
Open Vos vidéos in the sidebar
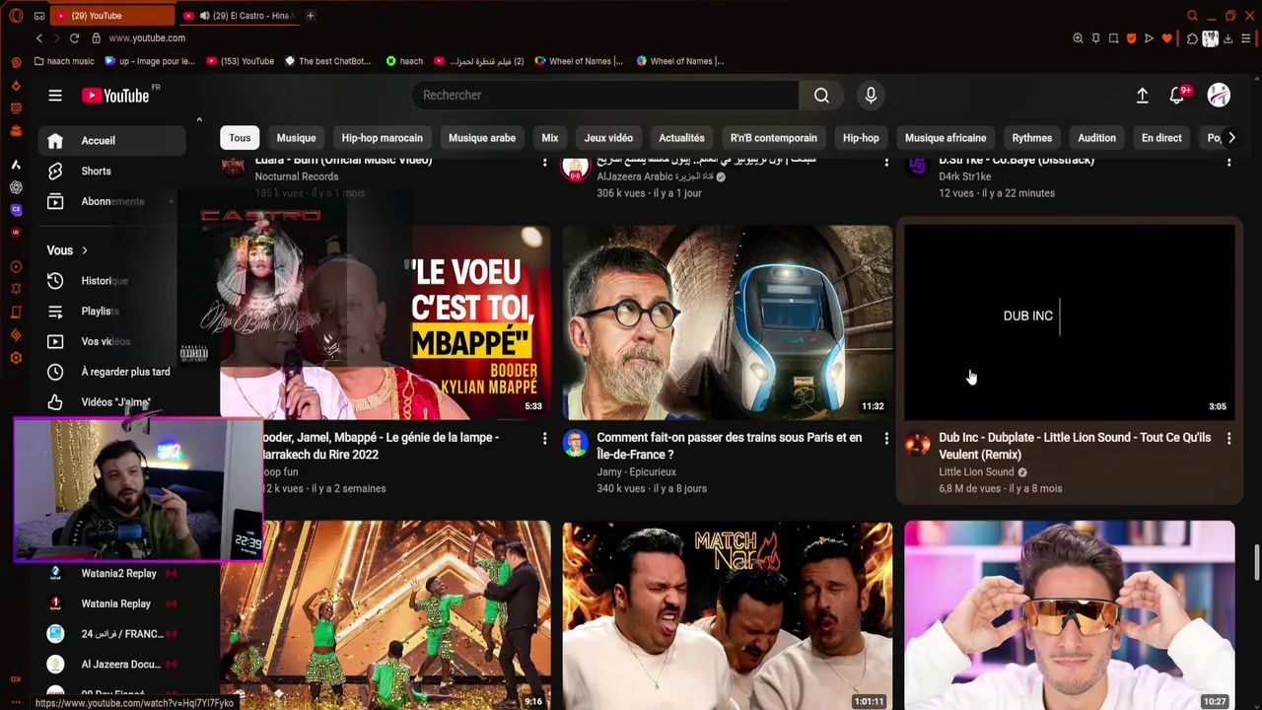coord(112,341)
